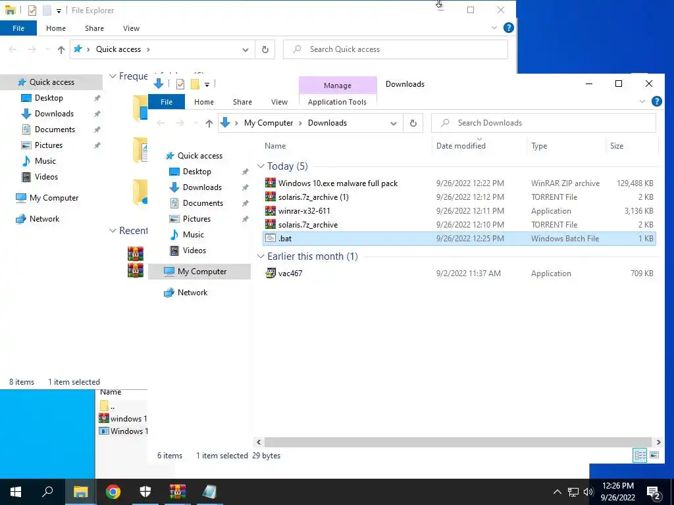Open Windows Security from the taskbar
Viewport: 674px width, 505px height.
[145, 492]
